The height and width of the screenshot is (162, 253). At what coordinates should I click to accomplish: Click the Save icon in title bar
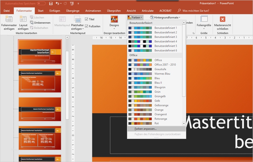51,4
